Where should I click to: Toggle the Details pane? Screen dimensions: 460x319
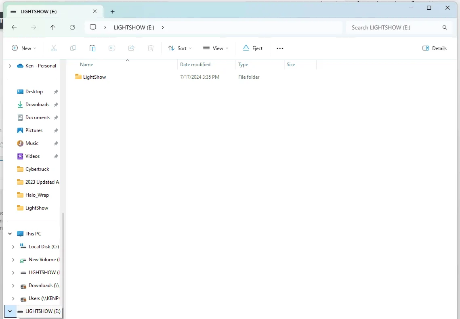(x=435, y=48)
